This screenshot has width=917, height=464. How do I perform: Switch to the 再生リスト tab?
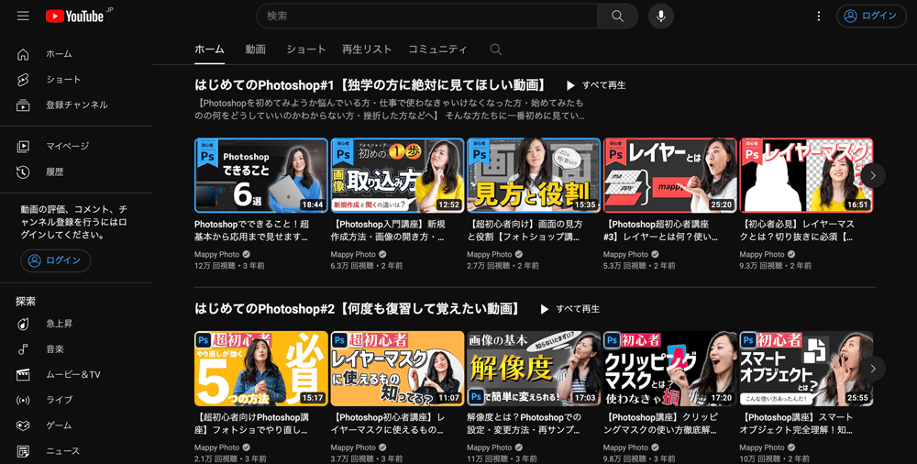367,50
